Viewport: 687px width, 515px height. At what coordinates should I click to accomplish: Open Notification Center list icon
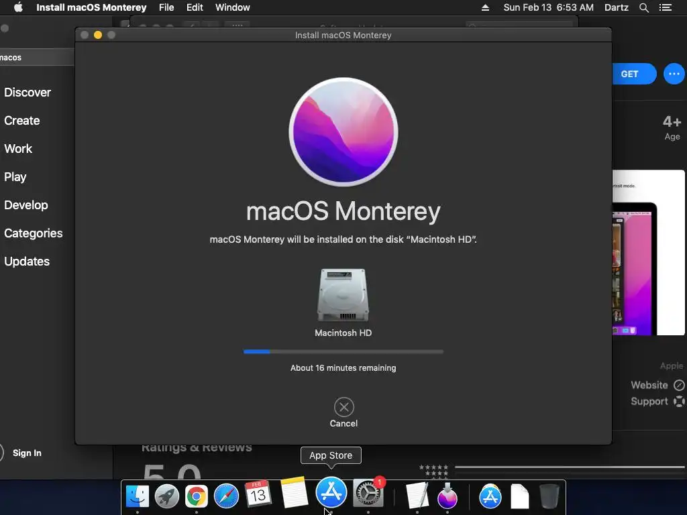[x=666, y=7]
